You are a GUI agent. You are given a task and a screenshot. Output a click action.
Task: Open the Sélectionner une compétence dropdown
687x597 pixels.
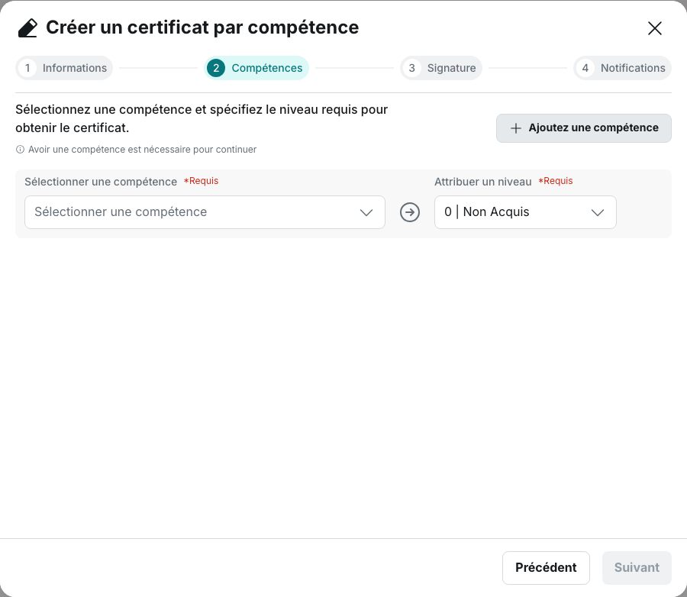pos(205,212)
